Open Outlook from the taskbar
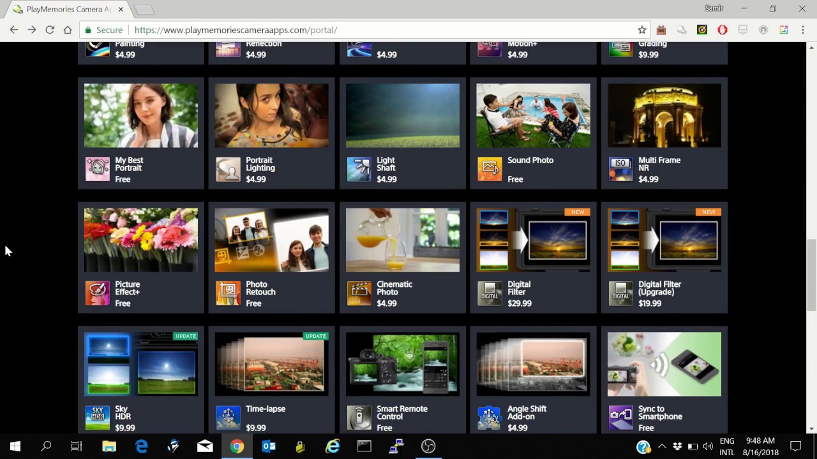 pos(269,446)
